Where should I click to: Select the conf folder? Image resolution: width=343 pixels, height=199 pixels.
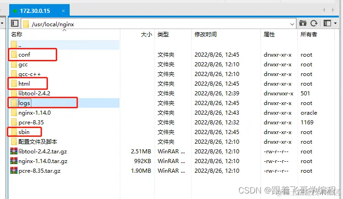coord(24,55)
